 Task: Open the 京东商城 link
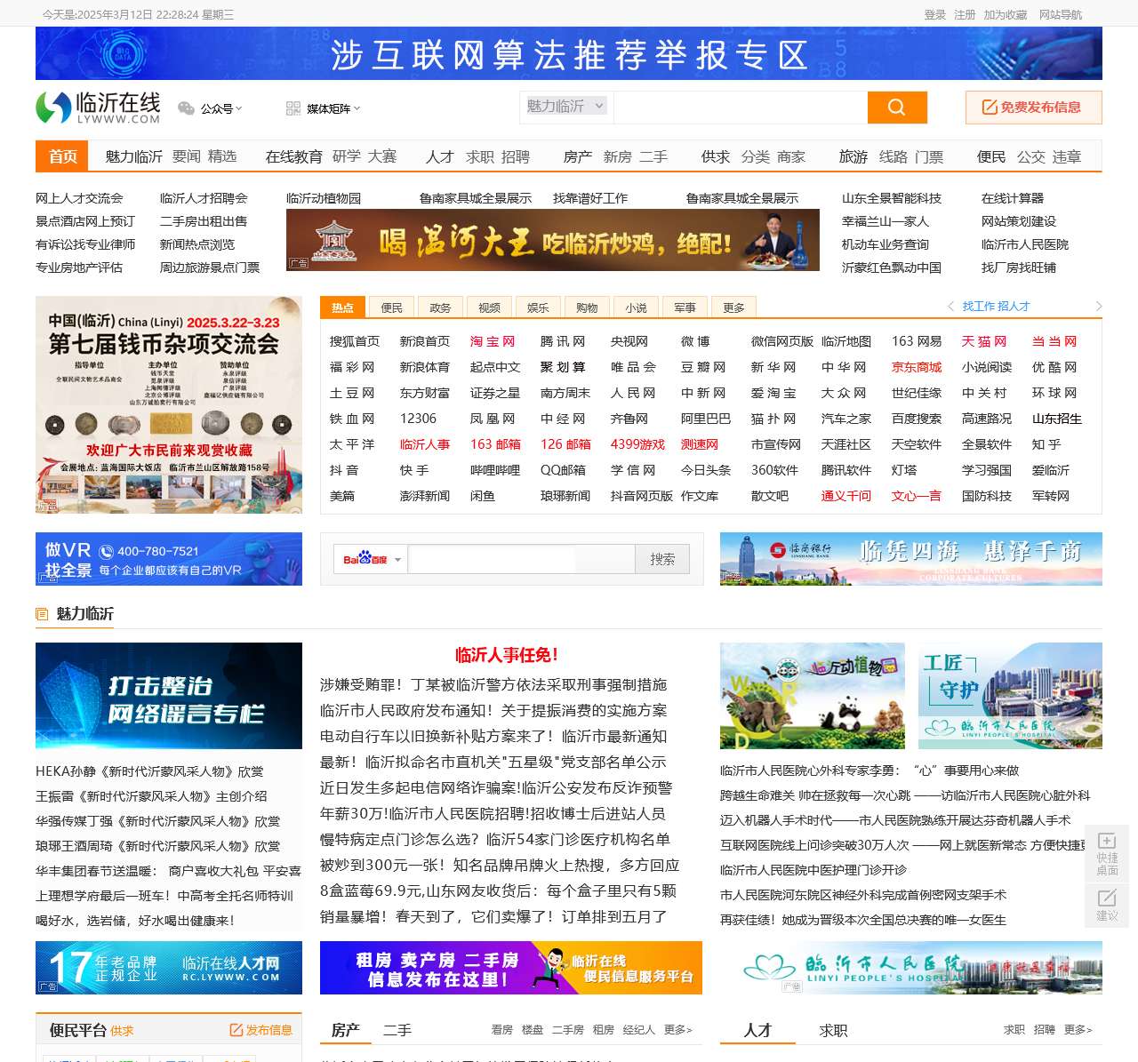[917, 367]
